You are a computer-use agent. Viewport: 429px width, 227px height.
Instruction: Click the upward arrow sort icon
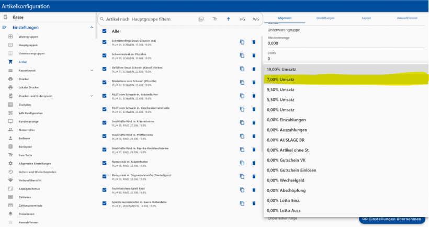pyautogui.click(x=229, y=19)
